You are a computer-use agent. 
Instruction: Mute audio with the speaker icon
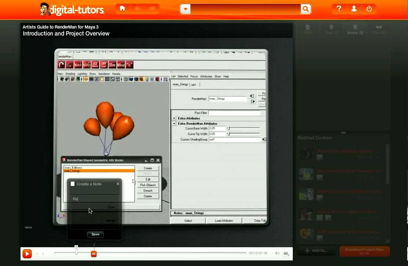coord(277,253)
